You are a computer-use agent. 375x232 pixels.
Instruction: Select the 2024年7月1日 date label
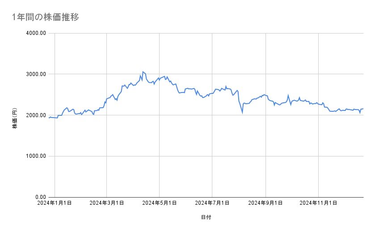click(x=212, y=203)
